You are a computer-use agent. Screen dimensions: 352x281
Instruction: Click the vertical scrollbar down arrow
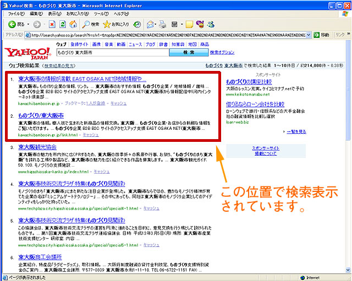pyautogui.click(x=348, y=270)
